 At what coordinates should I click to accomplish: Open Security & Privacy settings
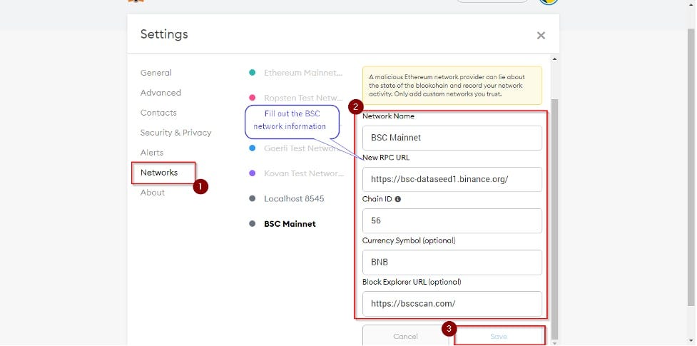click(x=175, y=133)
